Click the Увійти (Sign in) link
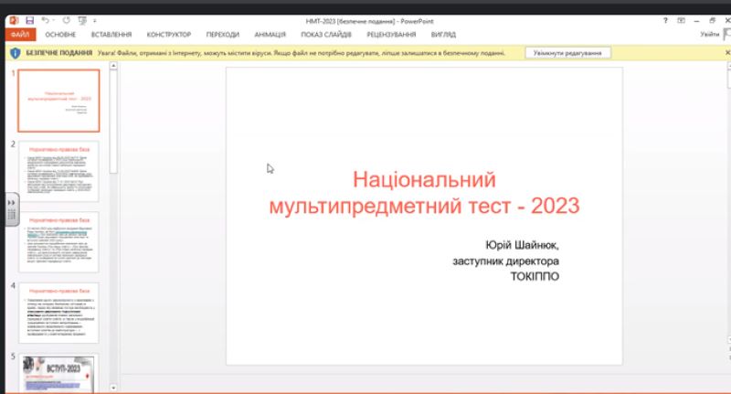The height and width of the screenshot is (394, 731). [710, 34]
